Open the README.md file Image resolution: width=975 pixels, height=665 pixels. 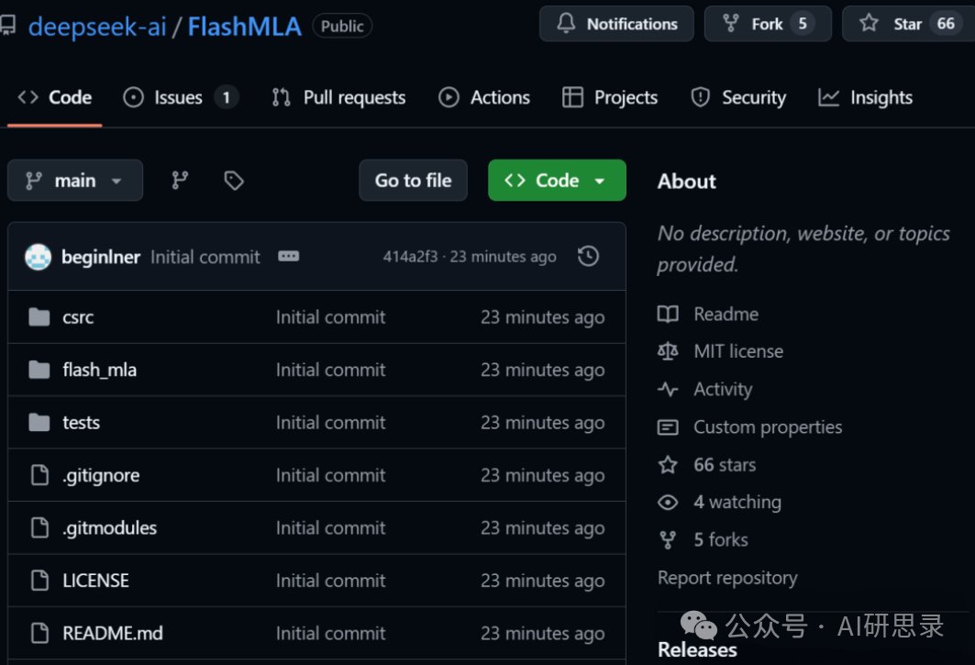[113, 633]
